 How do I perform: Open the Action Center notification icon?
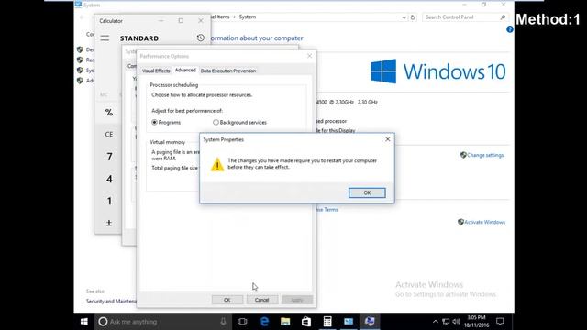[x=500, y=322]
